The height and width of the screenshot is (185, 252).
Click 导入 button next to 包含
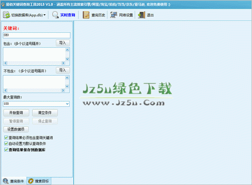click(x=63, y=43)
